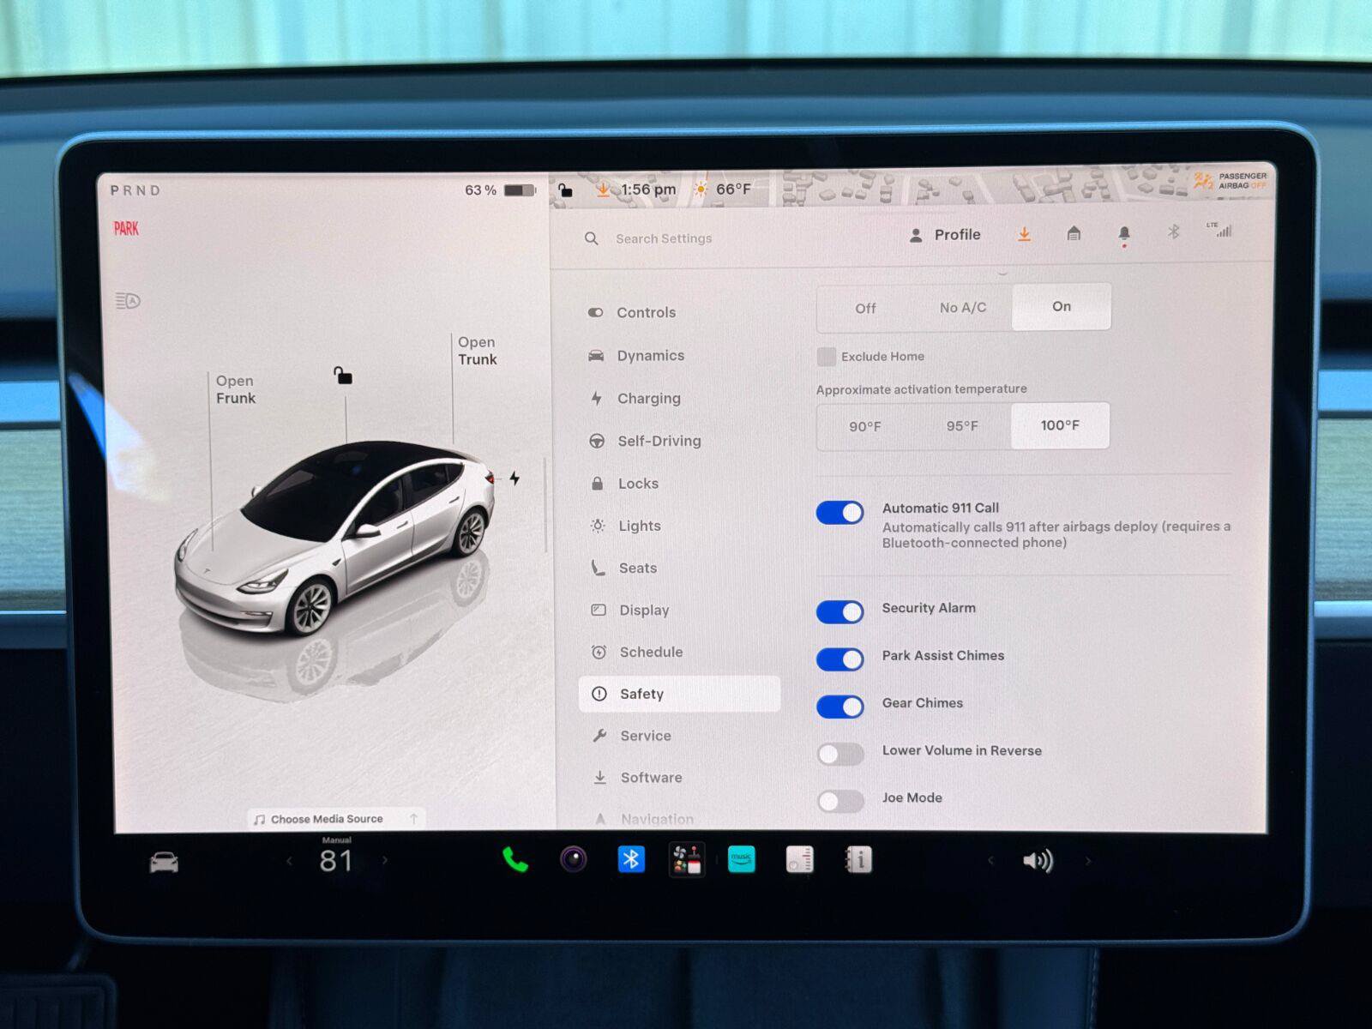
Task: Expand the Choose Media Source bar
Action: pyautogui.click(x=336, y=819)
